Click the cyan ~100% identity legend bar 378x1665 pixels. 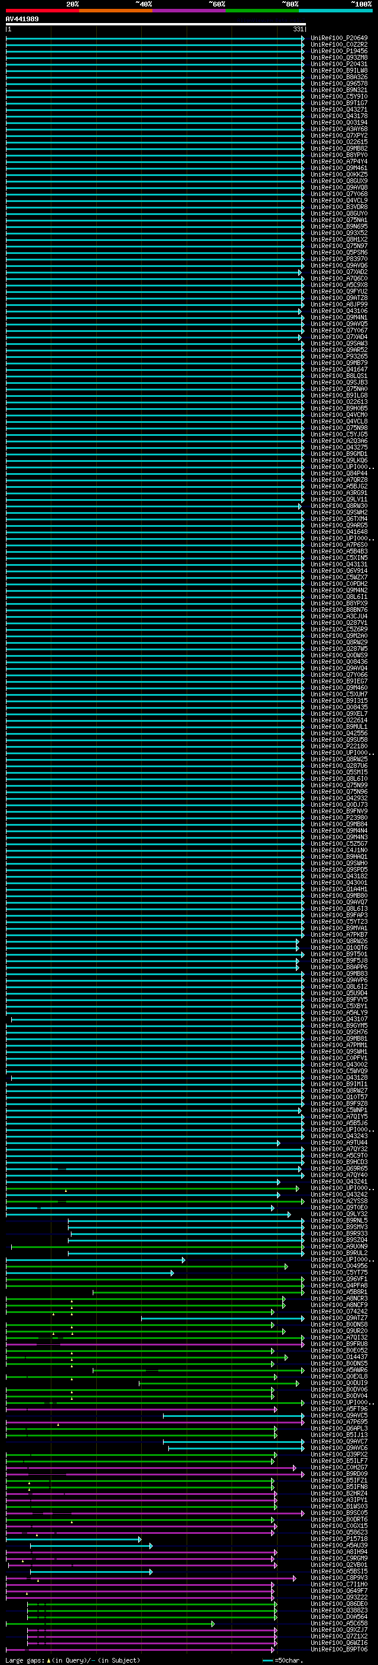[x=335, y=11]
